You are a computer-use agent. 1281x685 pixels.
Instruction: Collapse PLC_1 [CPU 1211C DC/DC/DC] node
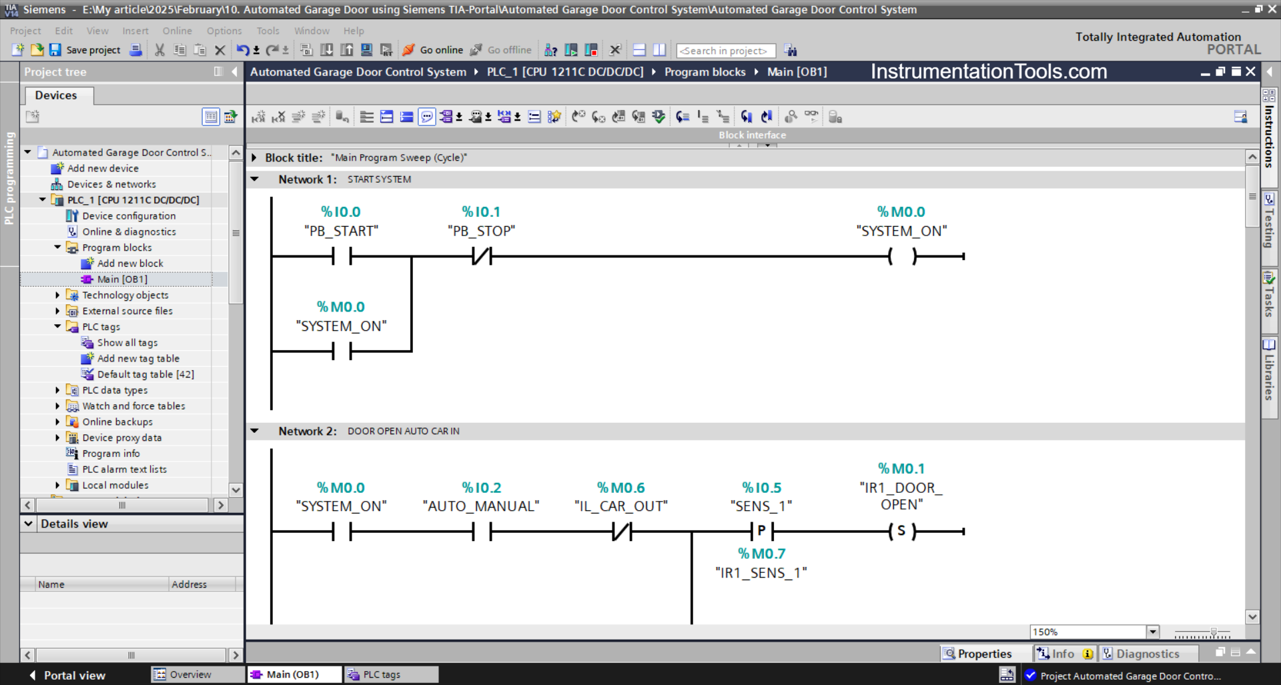coord(43,199)
